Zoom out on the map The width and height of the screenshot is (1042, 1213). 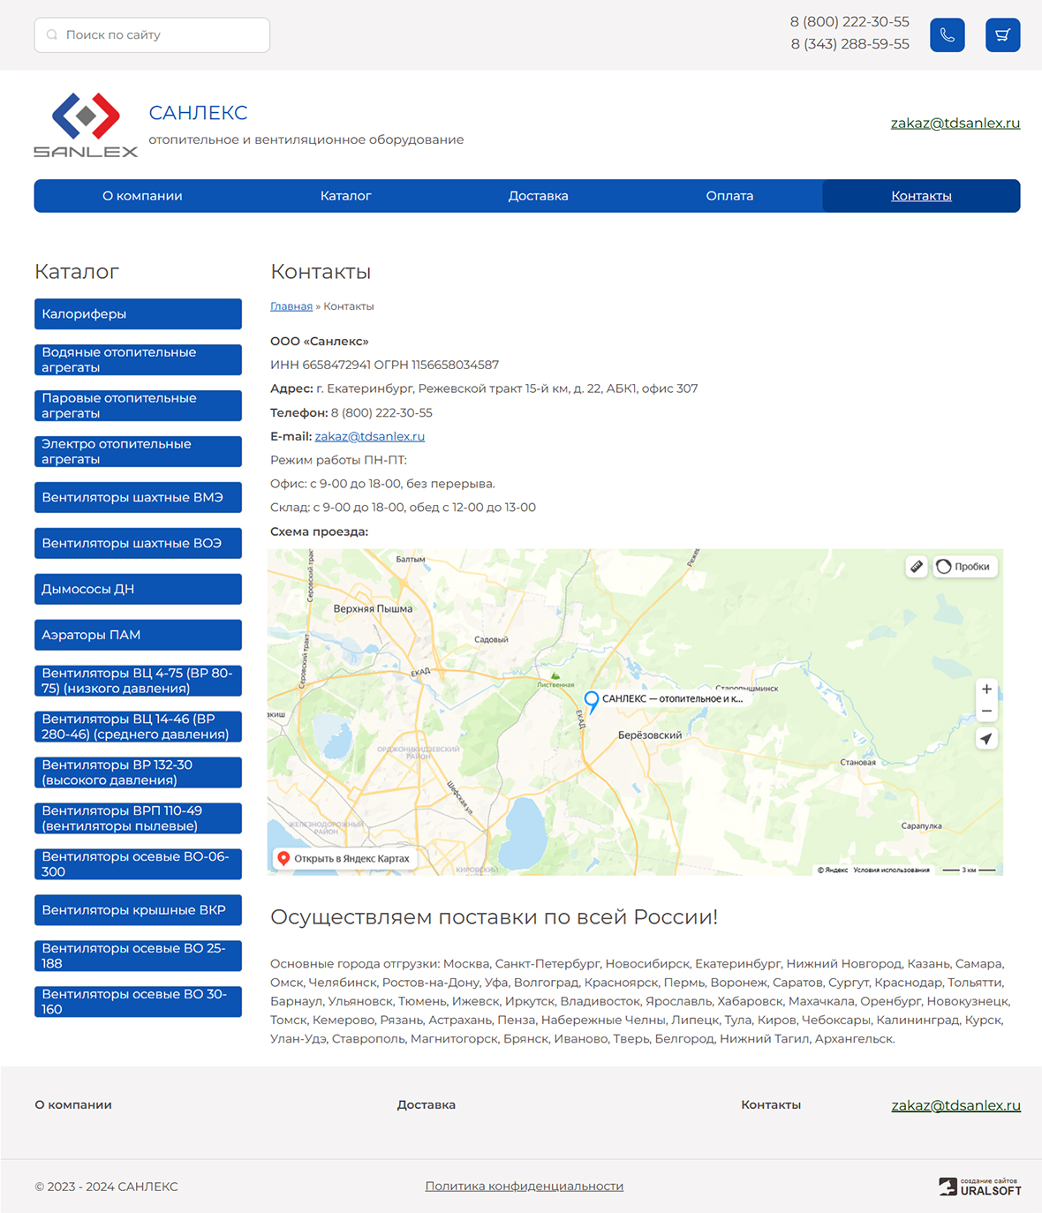click(x=986, y=712)
